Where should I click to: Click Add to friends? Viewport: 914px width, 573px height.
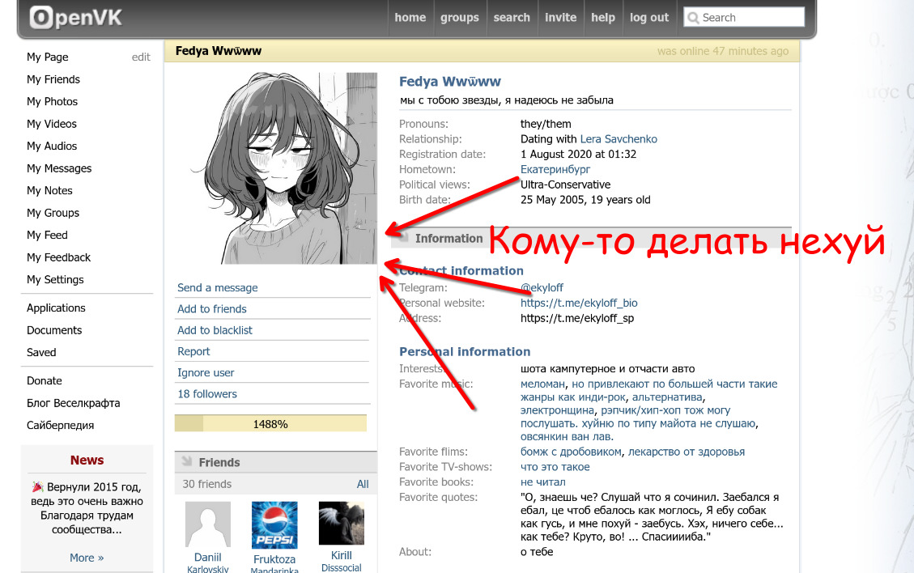211,309
